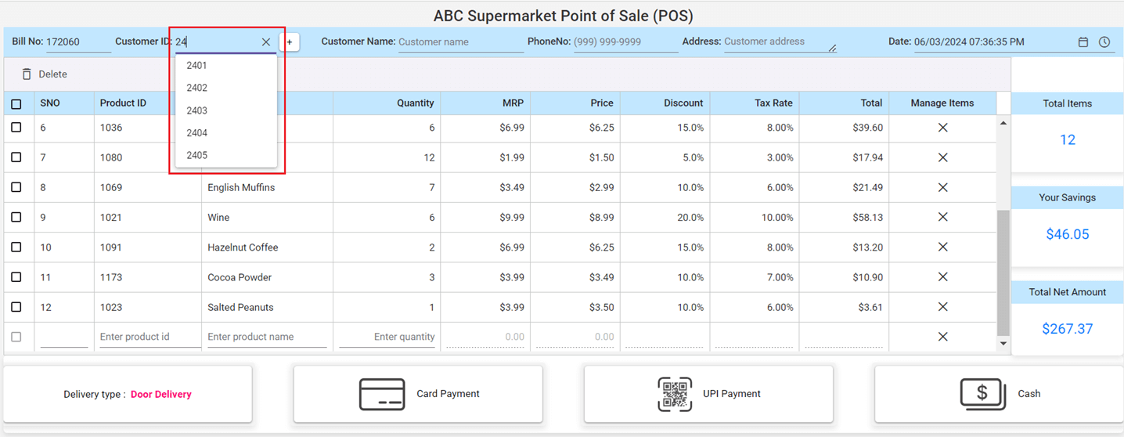Click the grid scrollbar down arrow

click(1003, 343)
